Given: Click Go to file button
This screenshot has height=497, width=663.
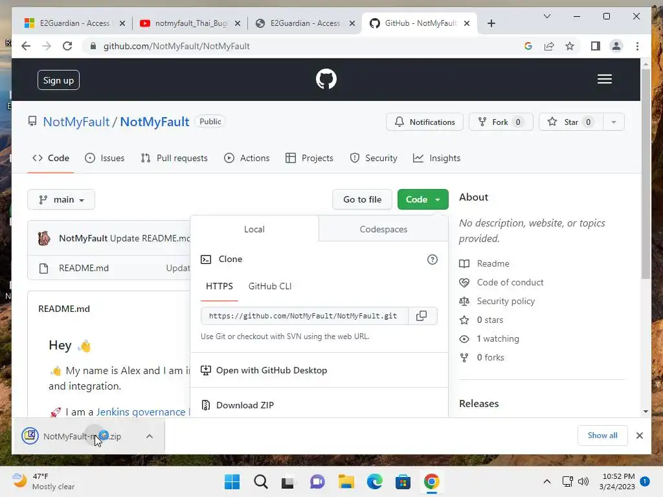Looking at the screenshot, I should (x=362, y=199).
